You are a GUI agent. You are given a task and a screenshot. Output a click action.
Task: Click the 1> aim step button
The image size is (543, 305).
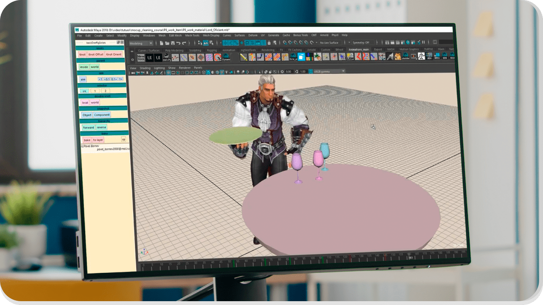pos(120,79)
